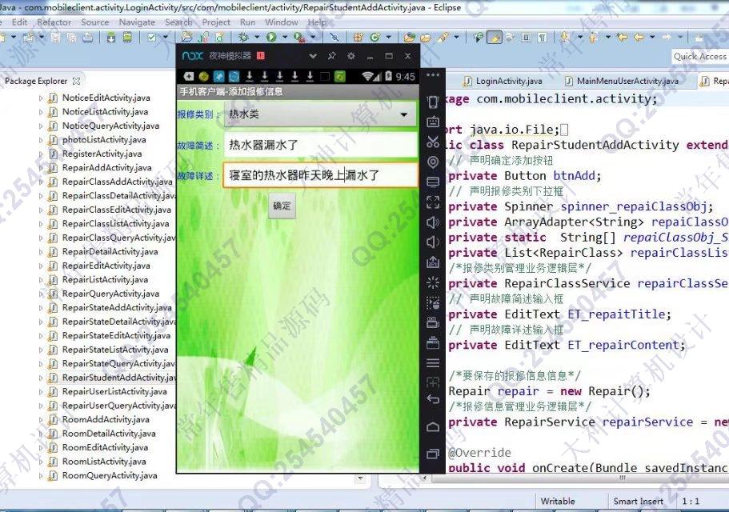
Task: Click the 故障简述 text input field
Action: coord(320,146)
